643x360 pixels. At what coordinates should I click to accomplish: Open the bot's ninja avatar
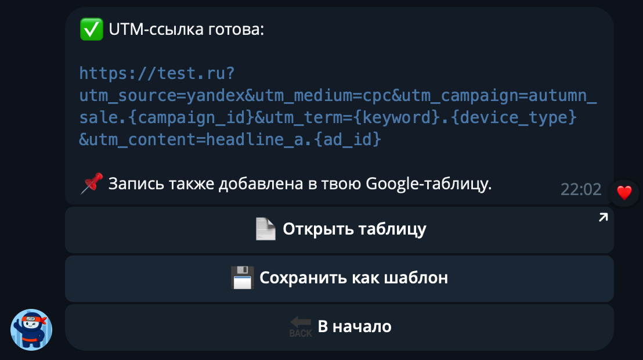tap(32, 329)
